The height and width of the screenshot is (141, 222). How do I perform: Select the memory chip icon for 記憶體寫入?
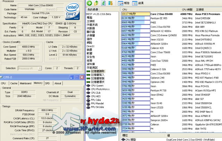pyautogui.click(x=88, y=75)
